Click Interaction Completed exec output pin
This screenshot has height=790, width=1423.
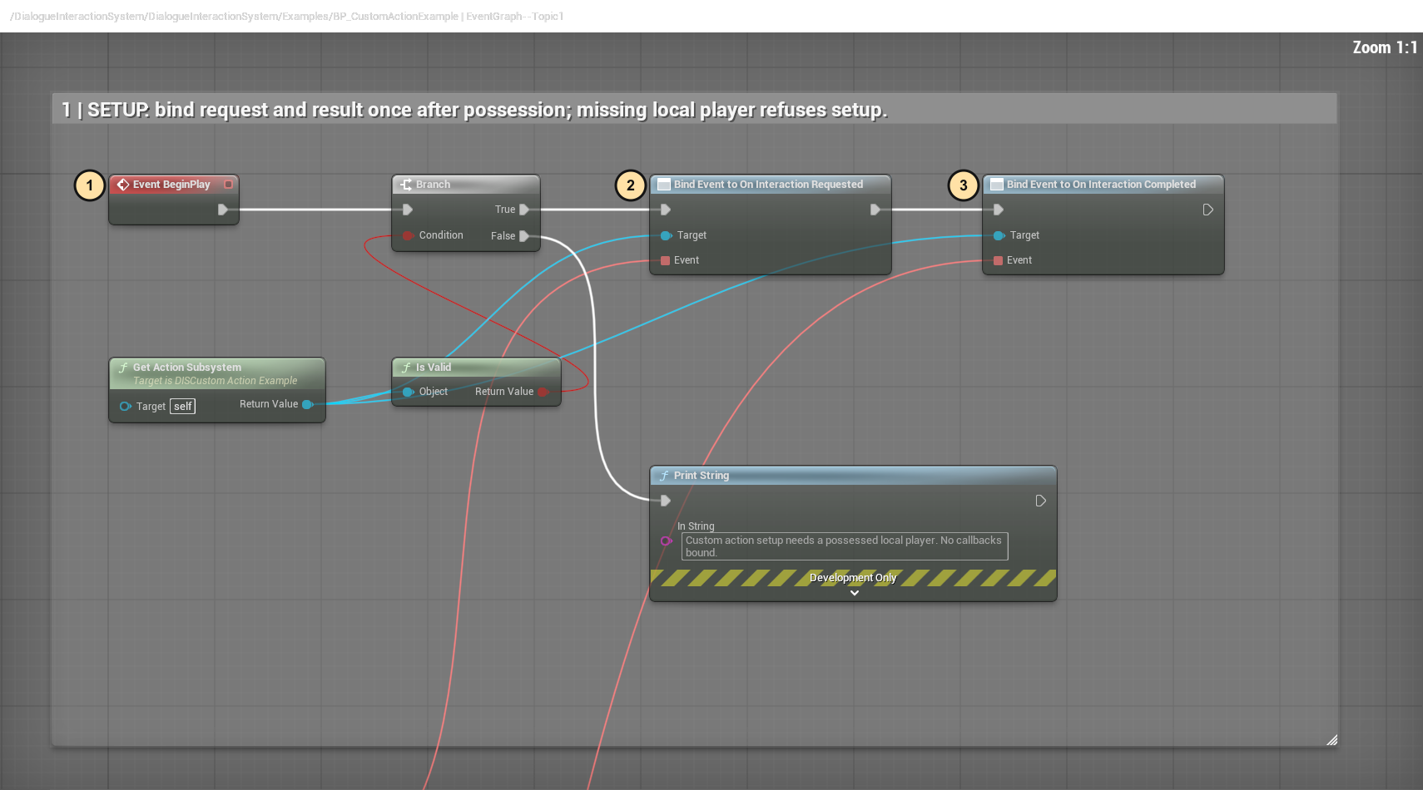(1207, 210)
